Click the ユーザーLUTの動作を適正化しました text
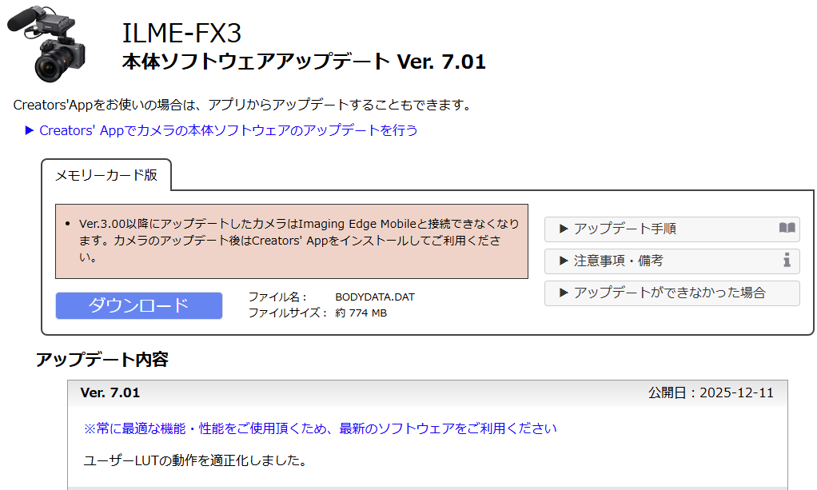817x490 pixels. 195,460
